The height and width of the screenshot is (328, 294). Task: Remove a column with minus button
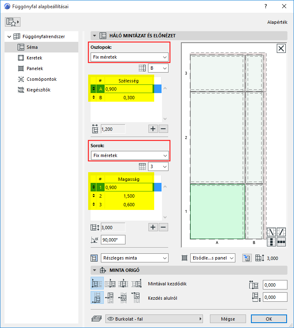point(164,129)
